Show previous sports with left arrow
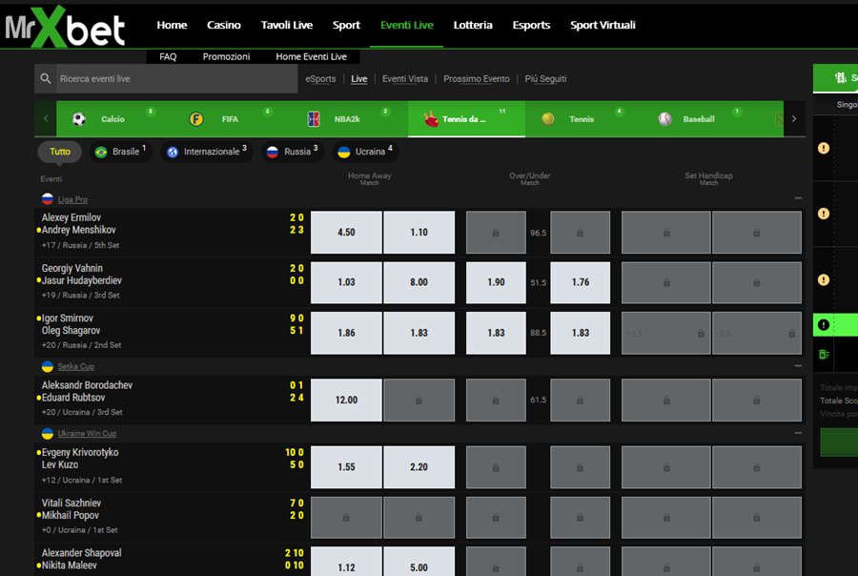This screenshot has width=858, height=576. 46,118
